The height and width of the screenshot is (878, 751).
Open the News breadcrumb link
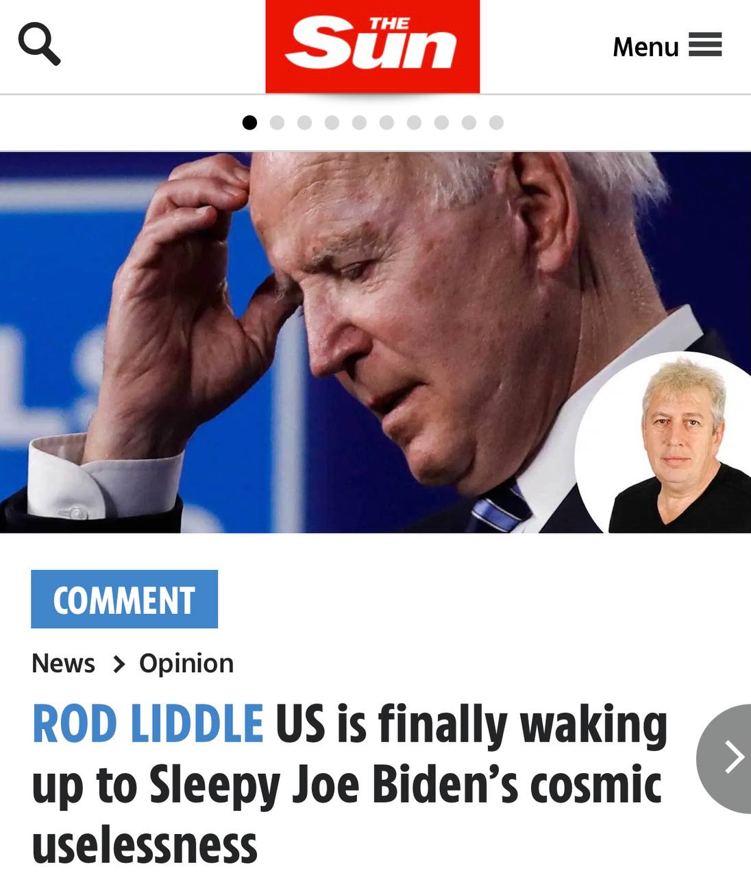[63, 663]
